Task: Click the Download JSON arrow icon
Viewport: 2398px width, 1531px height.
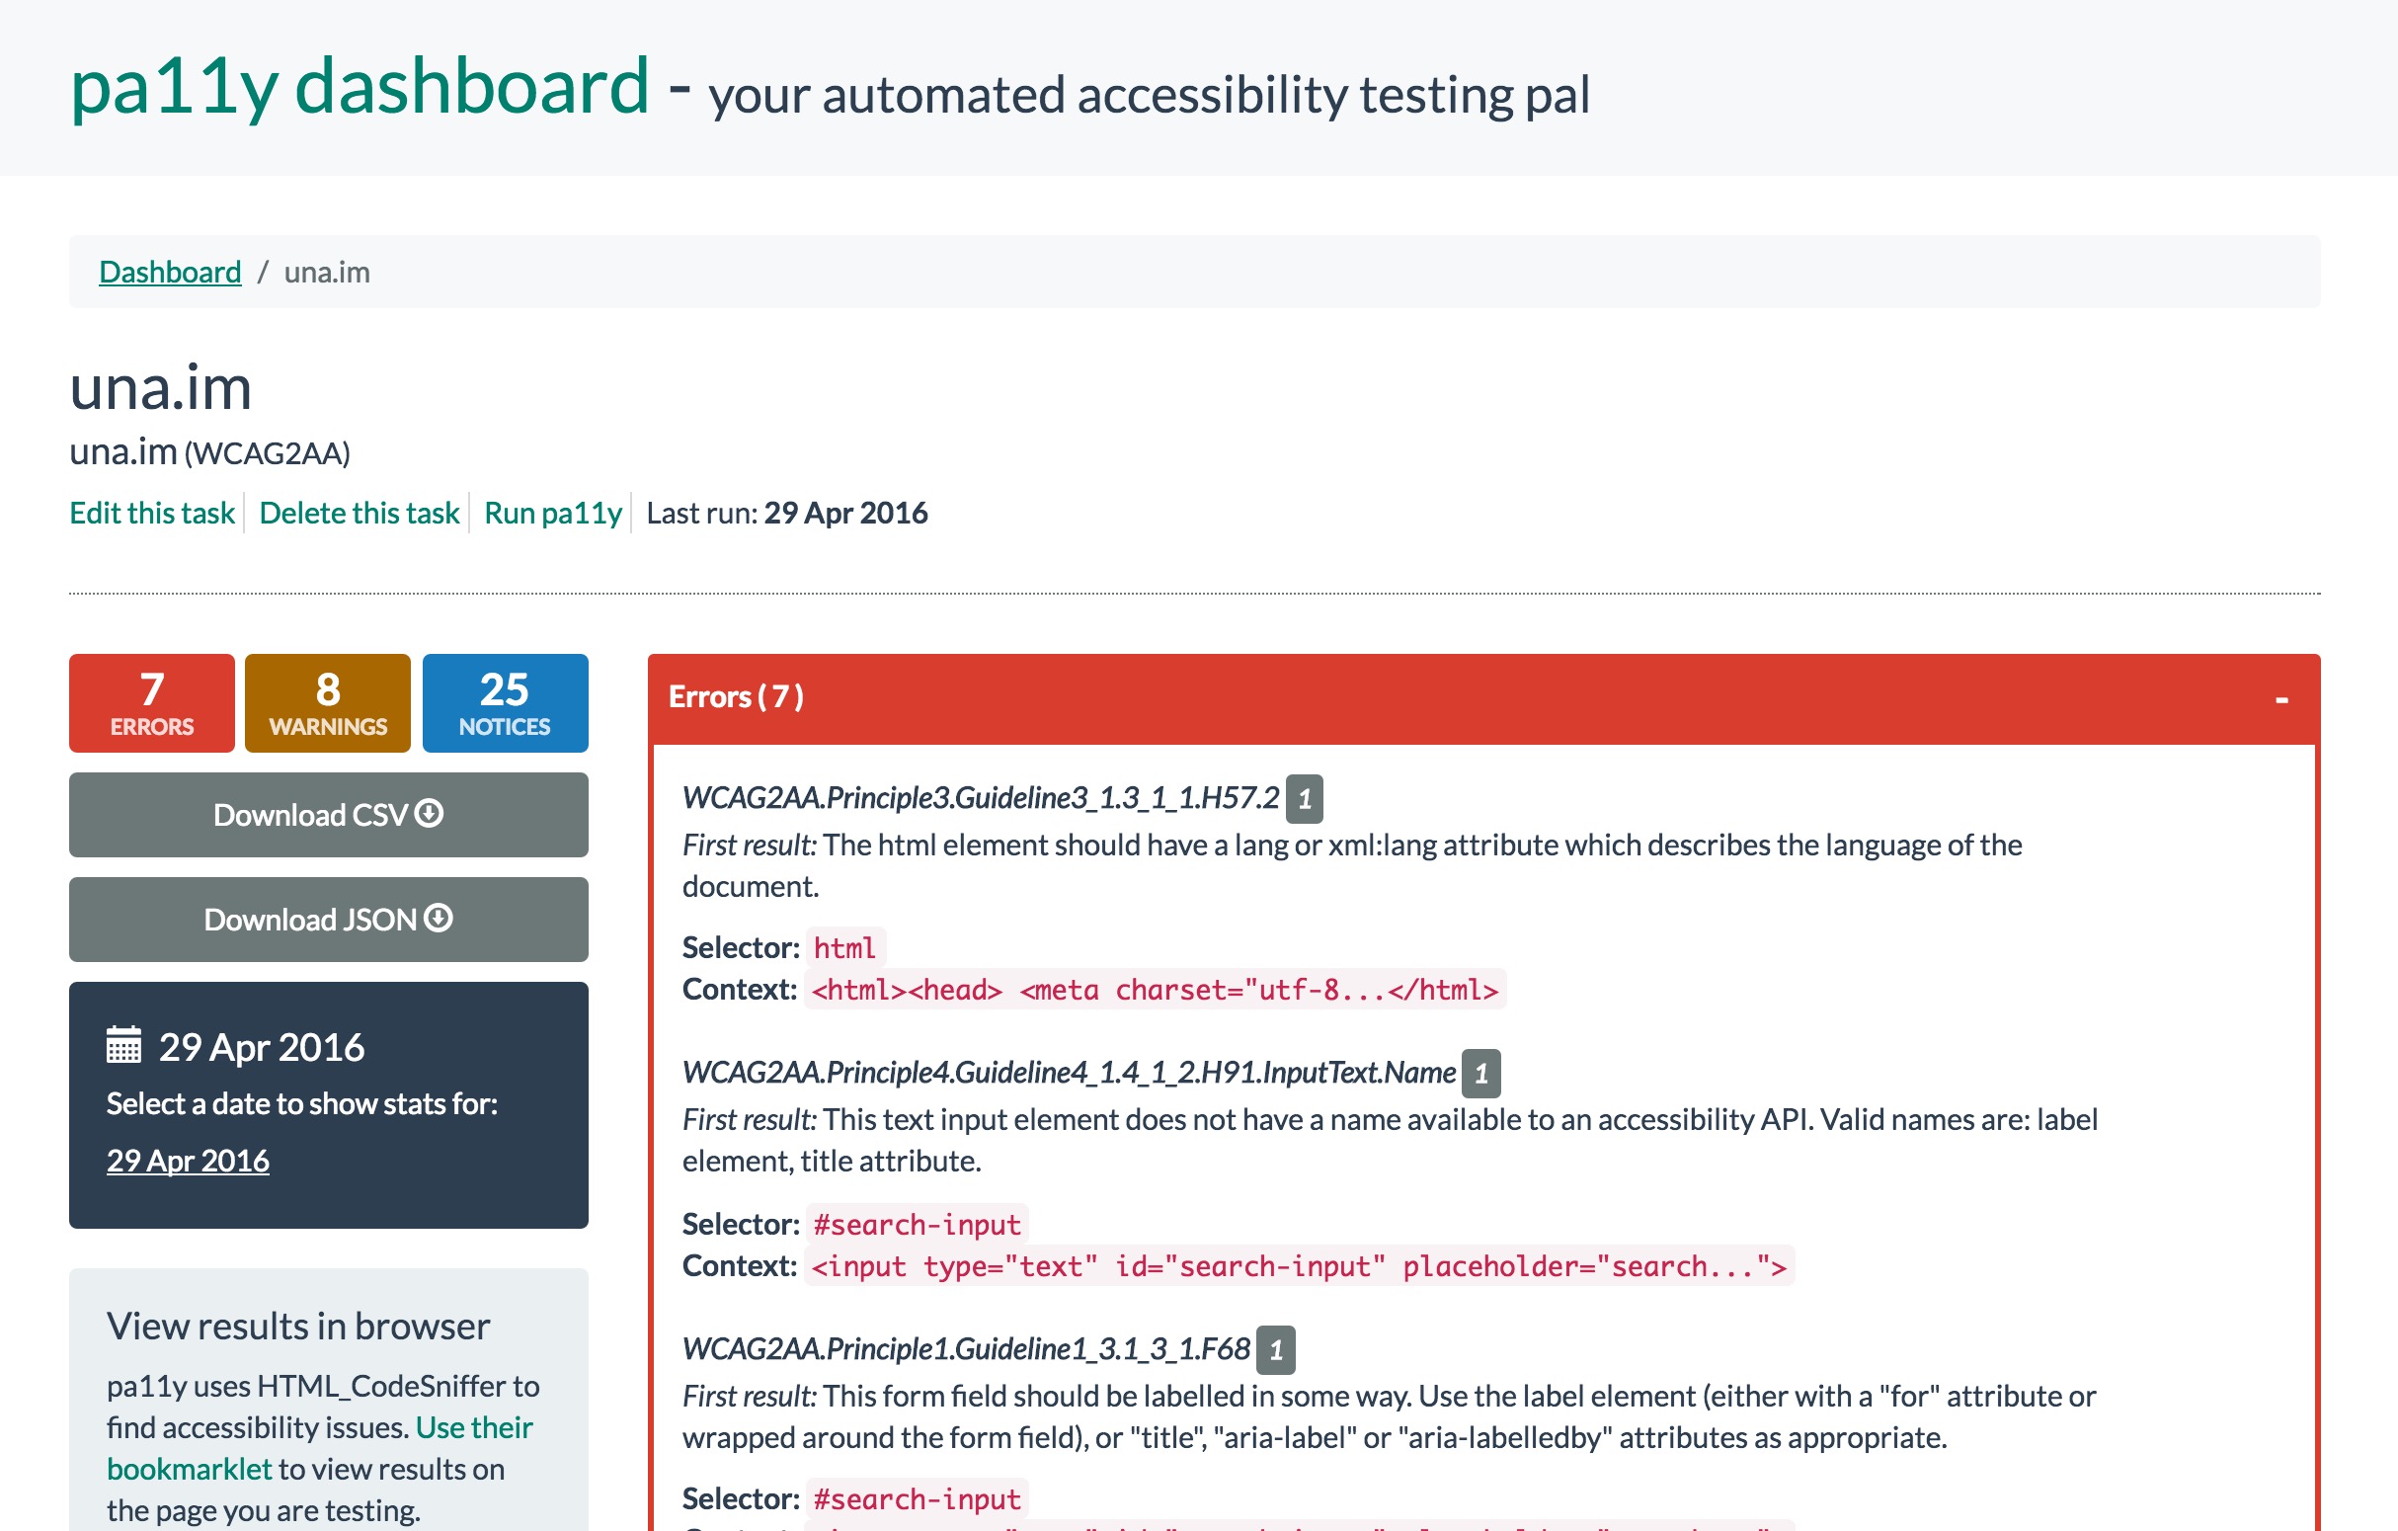Action: pyautogui.click(x=439, y=918)
